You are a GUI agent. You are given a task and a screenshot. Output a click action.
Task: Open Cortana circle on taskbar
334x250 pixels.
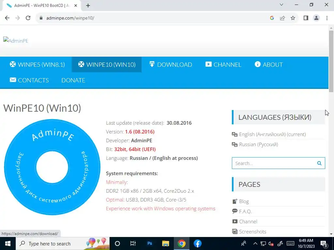pos(117,243)
